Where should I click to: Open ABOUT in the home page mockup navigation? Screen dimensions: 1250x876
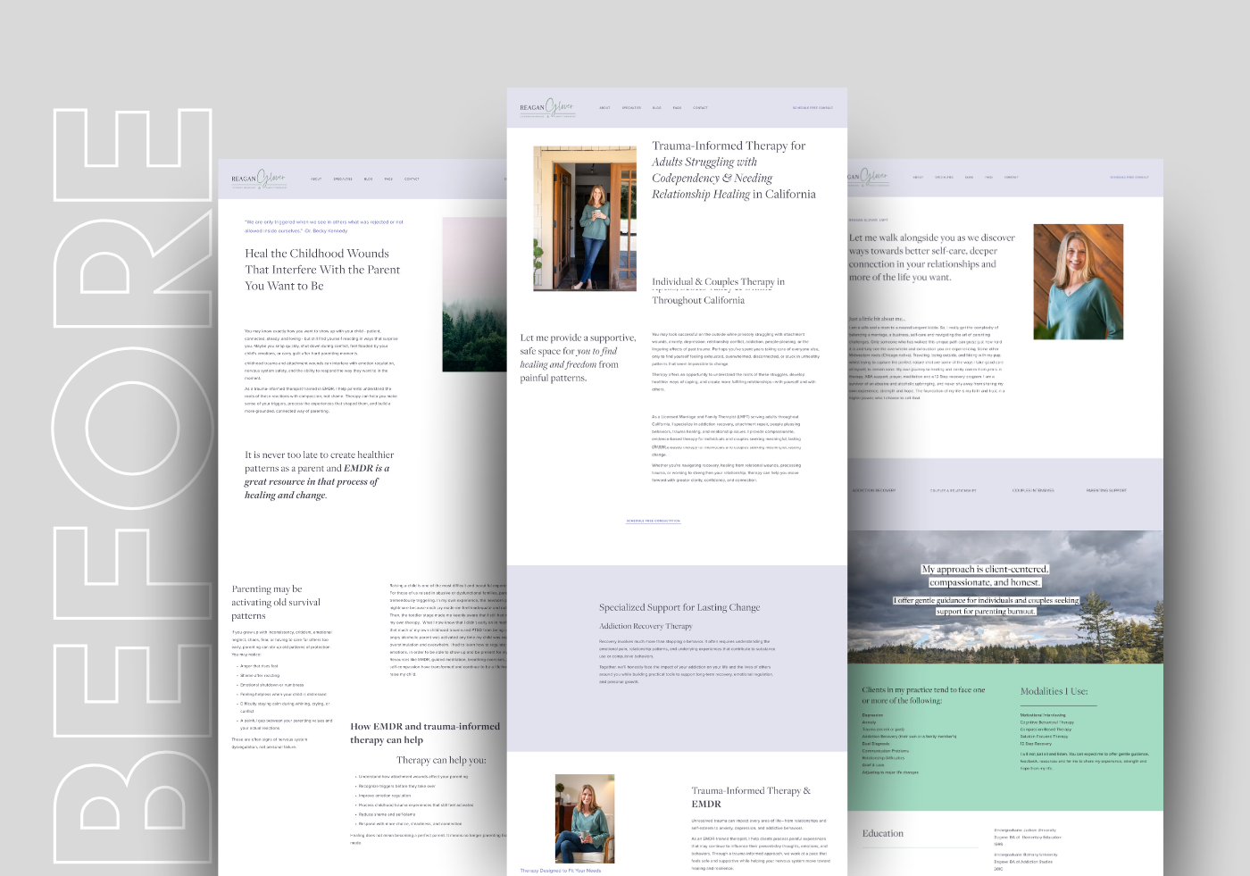click(x=604, y=108)
